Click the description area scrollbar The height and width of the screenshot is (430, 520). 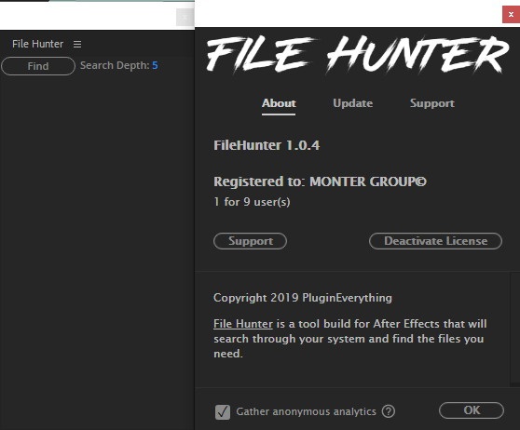click(x=514, y=329)
